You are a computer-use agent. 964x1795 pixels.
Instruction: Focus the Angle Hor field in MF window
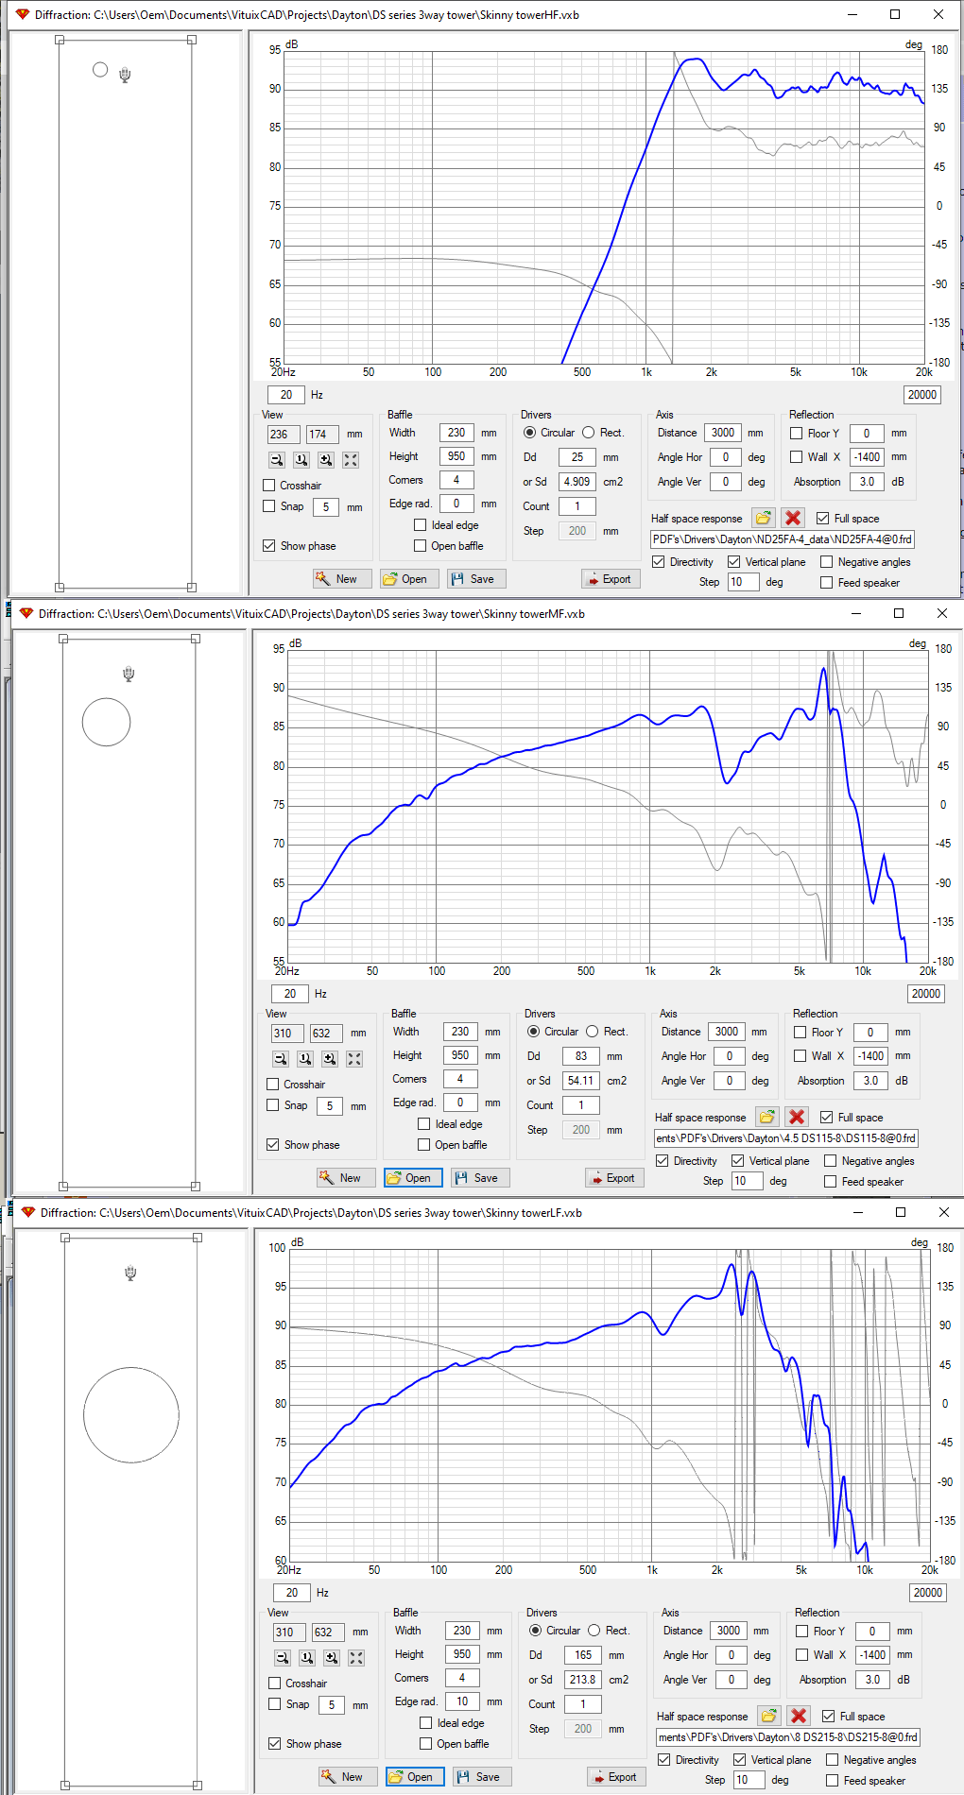click(729, 1056)
